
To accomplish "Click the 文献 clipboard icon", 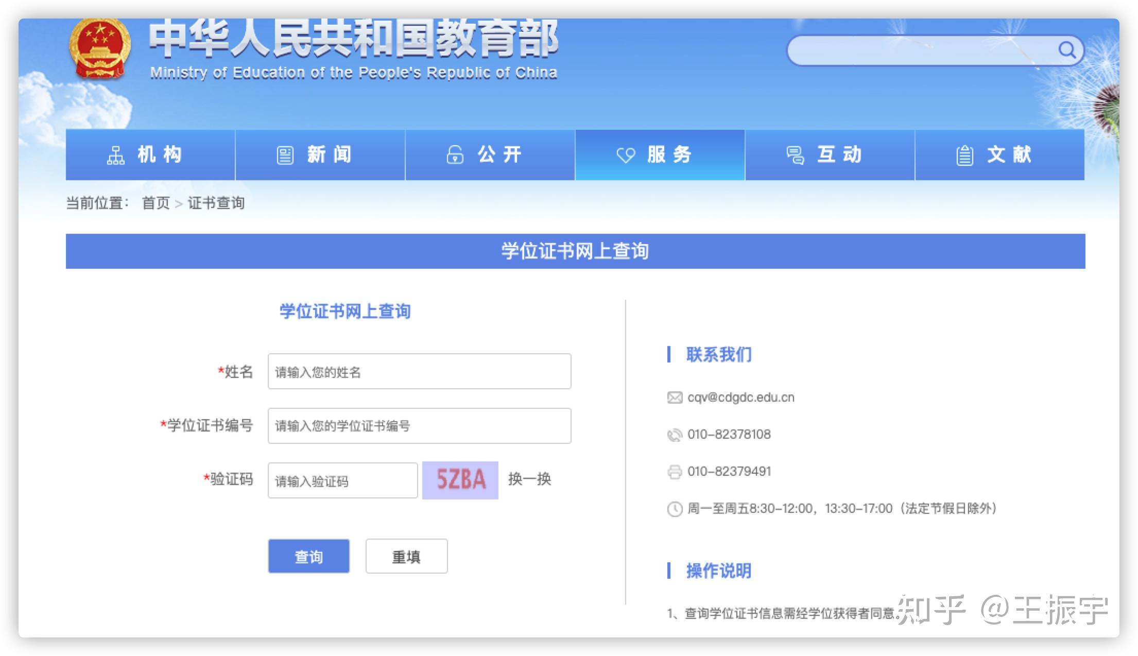I will pyautogui.click(x=964, y=155).
